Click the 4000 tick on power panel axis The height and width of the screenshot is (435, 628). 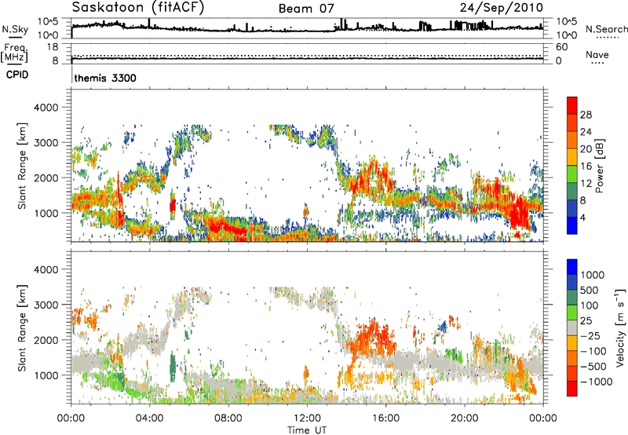pyautogui.click(x=46, y=108)
